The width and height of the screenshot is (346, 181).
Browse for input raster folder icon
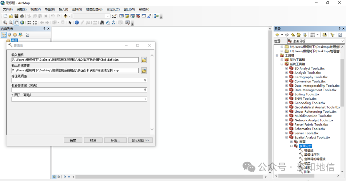(144, 60)
